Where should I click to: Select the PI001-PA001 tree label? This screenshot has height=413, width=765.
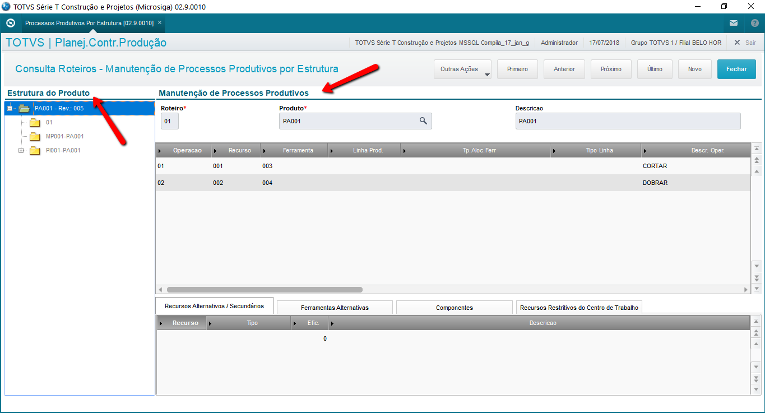coord(63,150)
